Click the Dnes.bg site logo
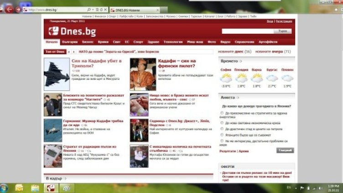The image size is (343, 193). click(x=65, y=31)
